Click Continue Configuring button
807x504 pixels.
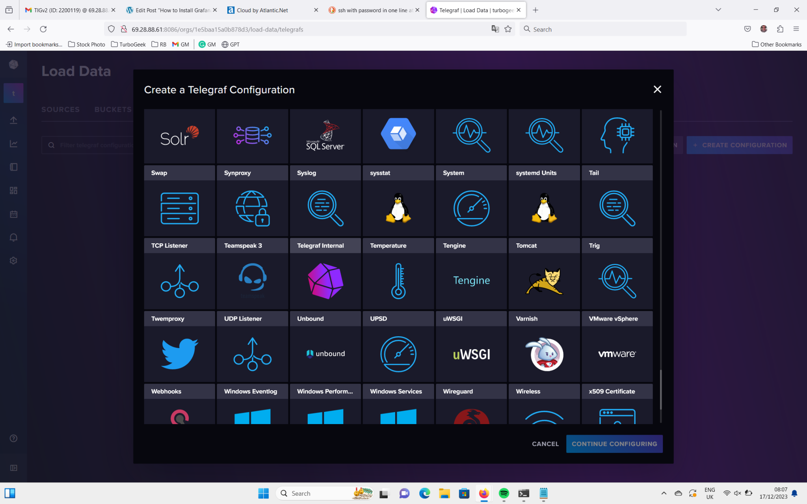[614, 444]
